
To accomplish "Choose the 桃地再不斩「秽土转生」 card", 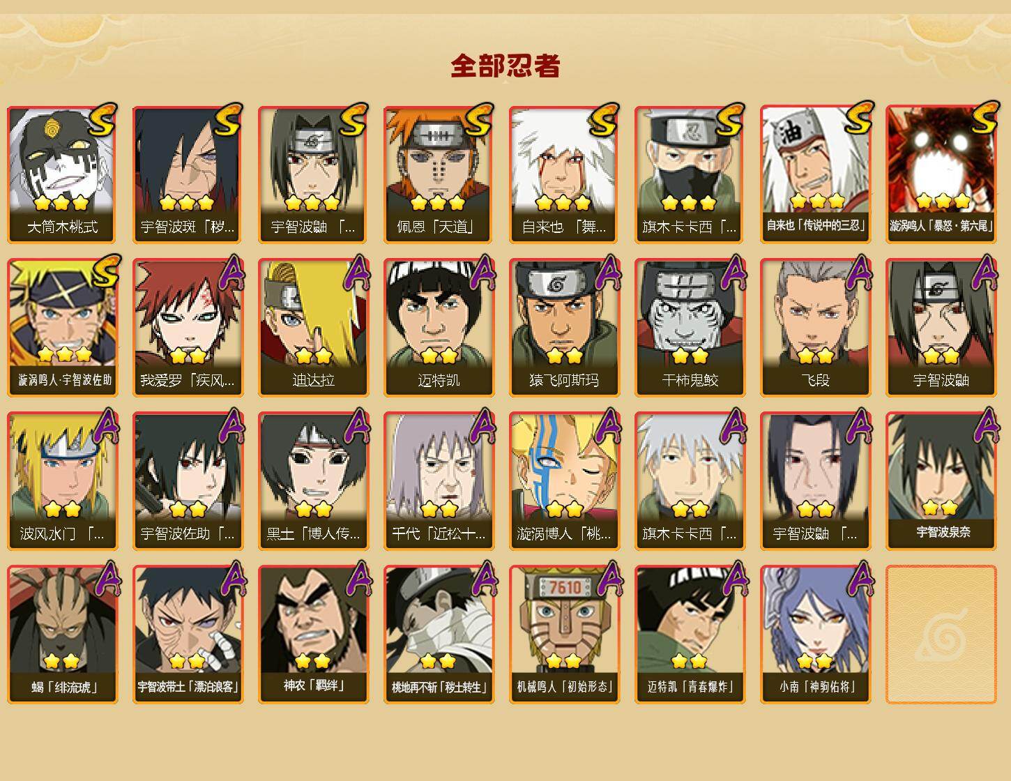I will pyautogui.click(x=439, y=635).
